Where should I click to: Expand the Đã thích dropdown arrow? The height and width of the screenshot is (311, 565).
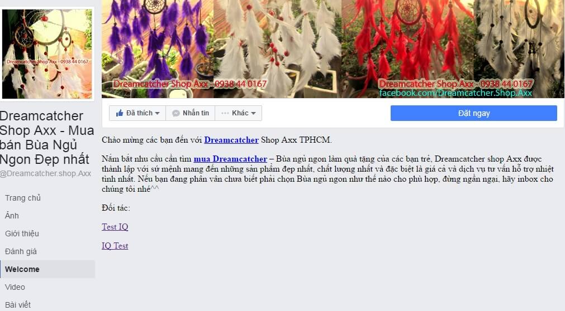coord(157,113)
